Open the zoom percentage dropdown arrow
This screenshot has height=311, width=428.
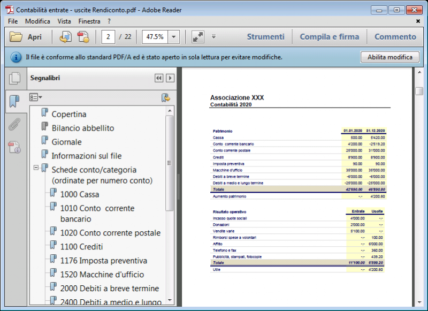pos(173,37)
